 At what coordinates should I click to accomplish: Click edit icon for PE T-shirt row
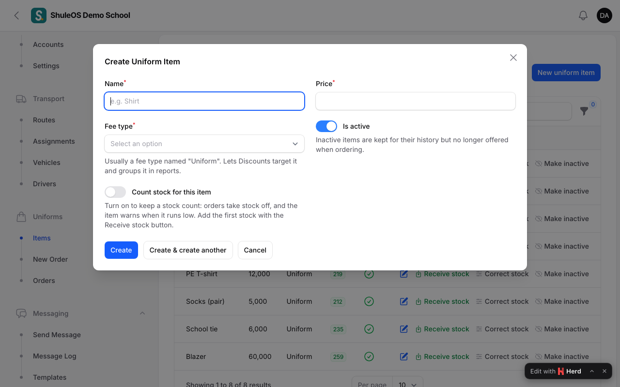(x=404, y=274)
